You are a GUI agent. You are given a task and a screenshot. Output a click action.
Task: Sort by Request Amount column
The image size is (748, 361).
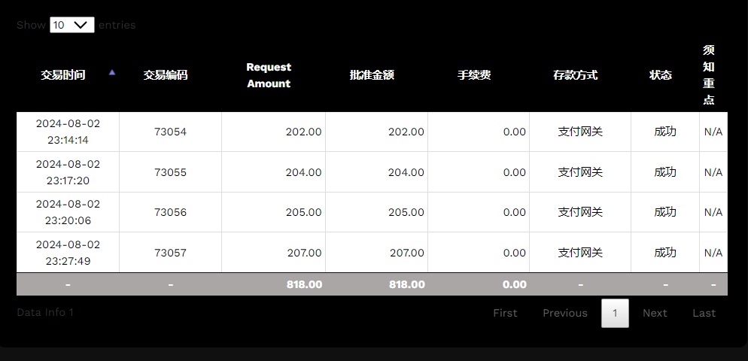click(269, 75)
